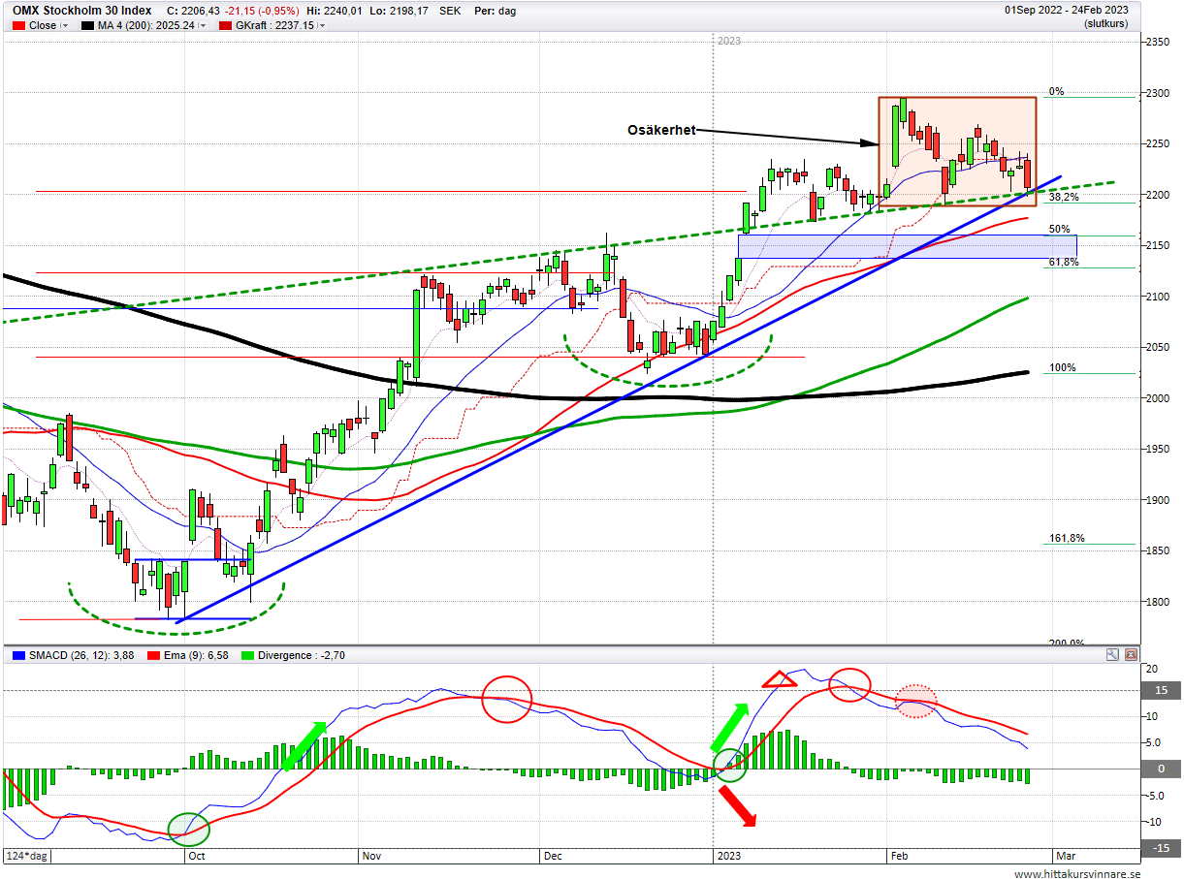Click the 'Nov' time axis label
Screen dimensions: 1184x879
point(371,857)
